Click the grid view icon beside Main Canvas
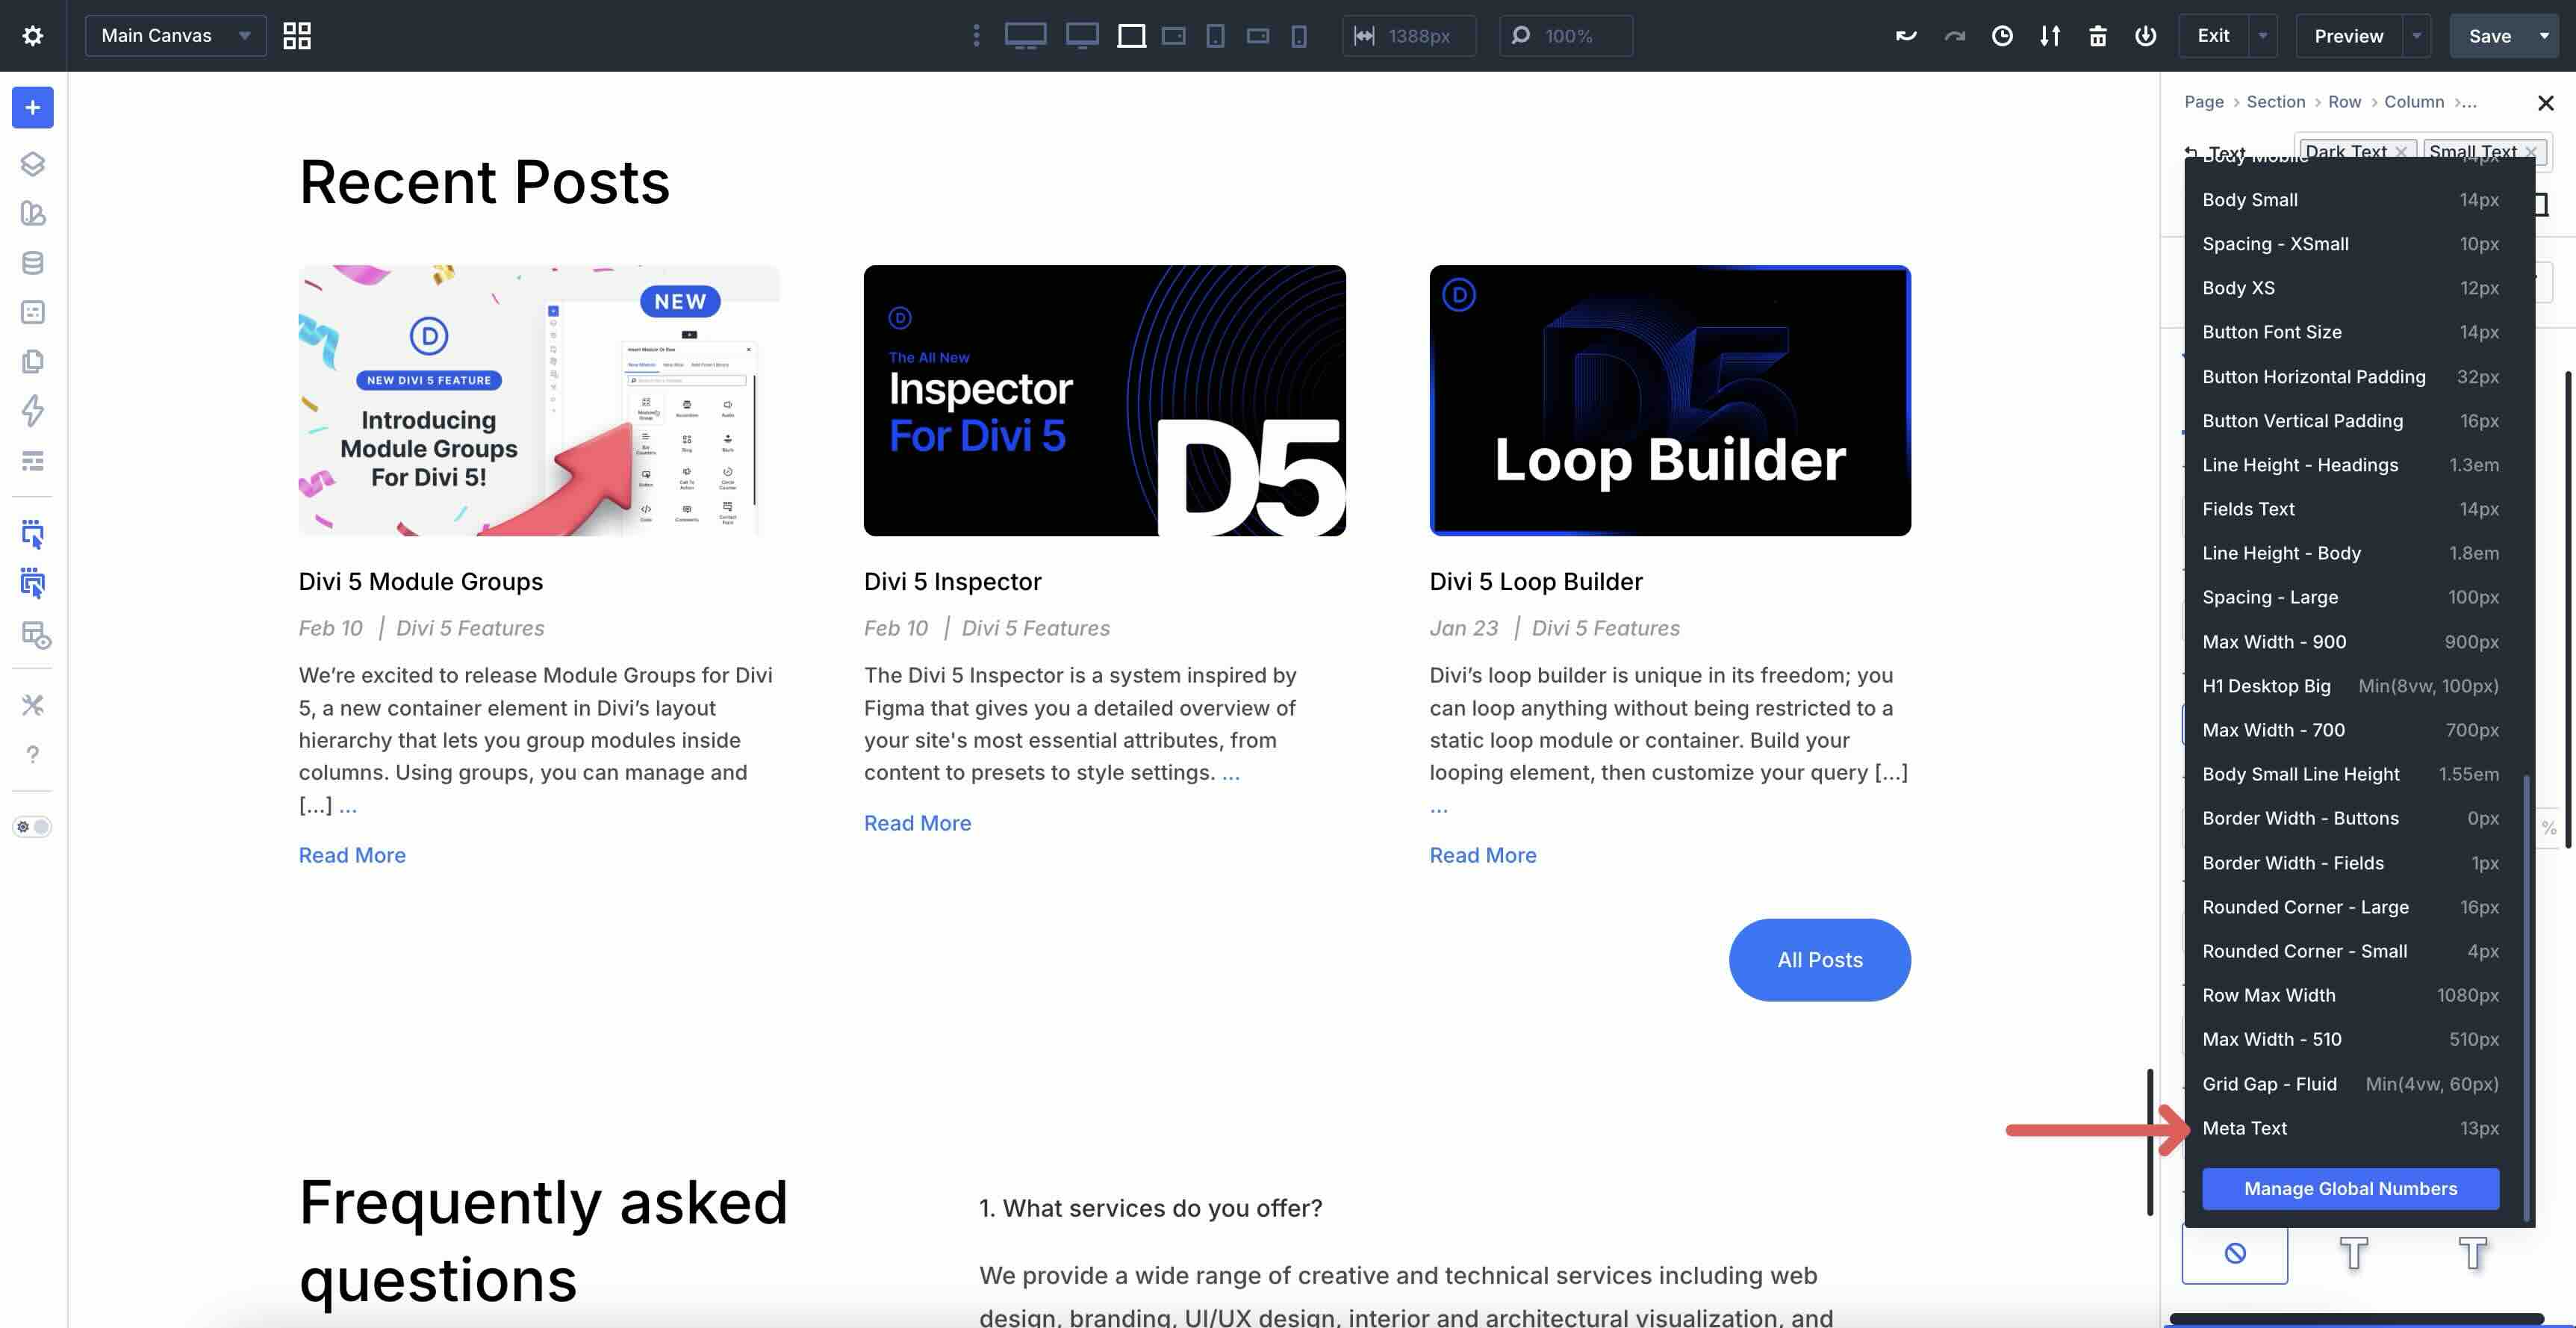This screenshot has width=2576, height=1328. coord(296,36)
